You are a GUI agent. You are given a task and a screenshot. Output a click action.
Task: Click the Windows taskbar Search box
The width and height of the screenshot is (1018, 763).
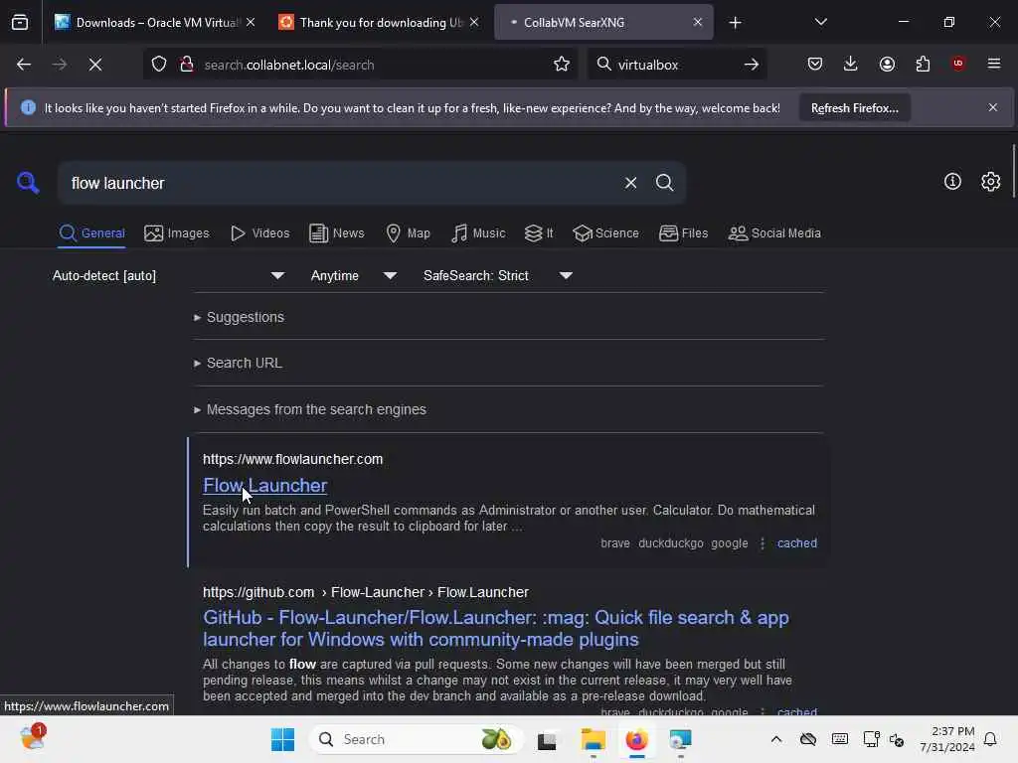pyautogui.click(x=418, y=739)
